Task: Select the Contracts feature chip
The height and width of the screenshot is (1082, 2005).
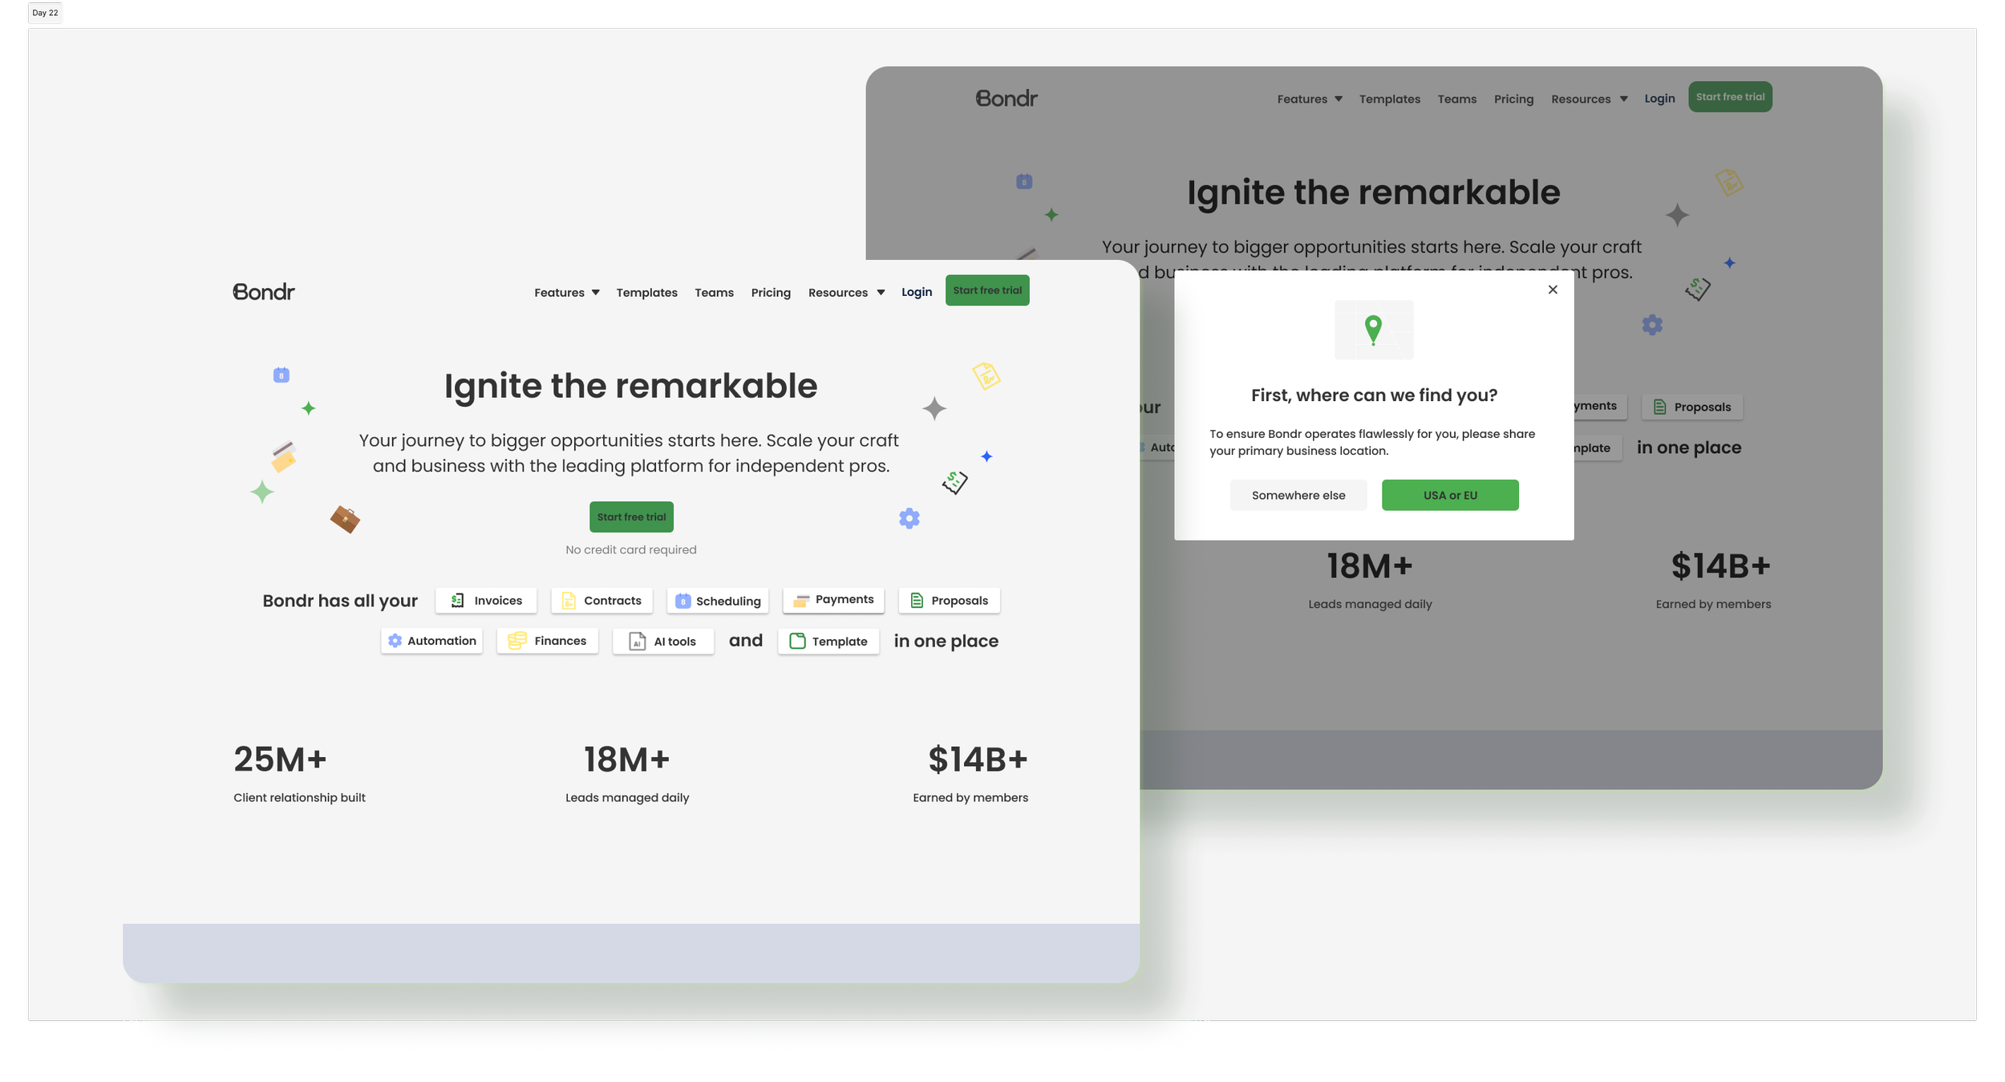Action: [601, 601]
